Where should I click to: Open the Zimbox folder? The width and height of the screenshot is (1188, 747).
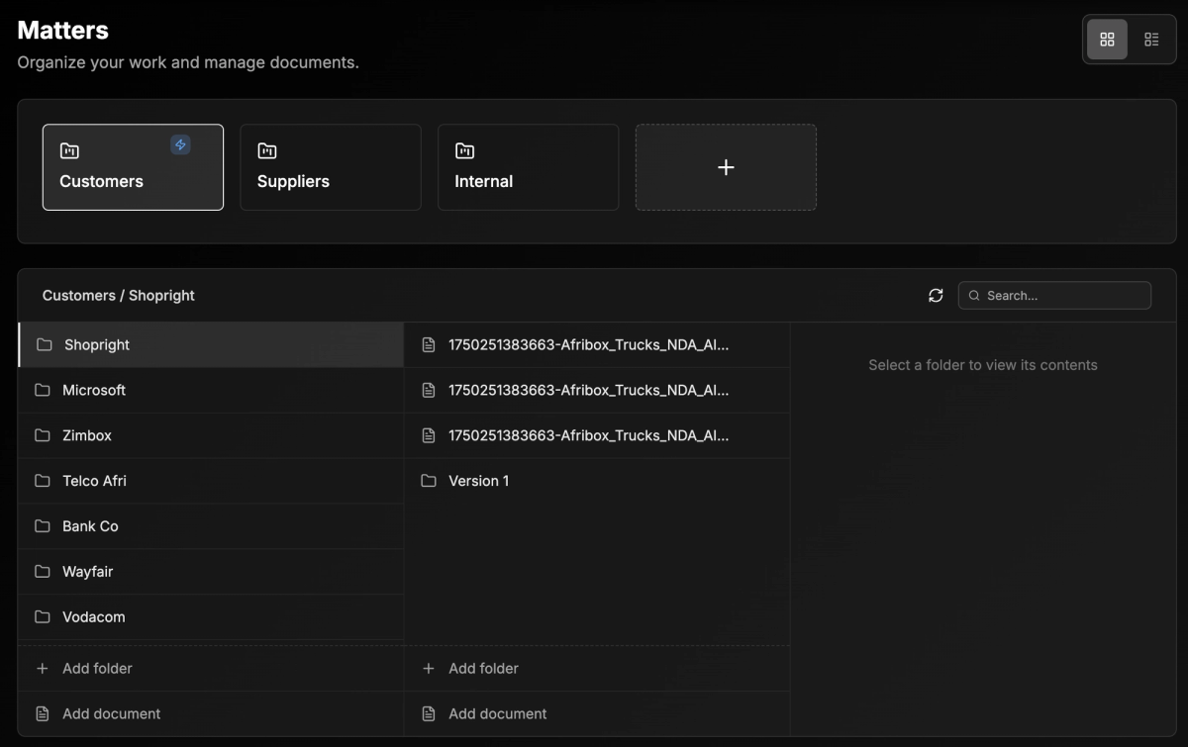click(211, 435)
